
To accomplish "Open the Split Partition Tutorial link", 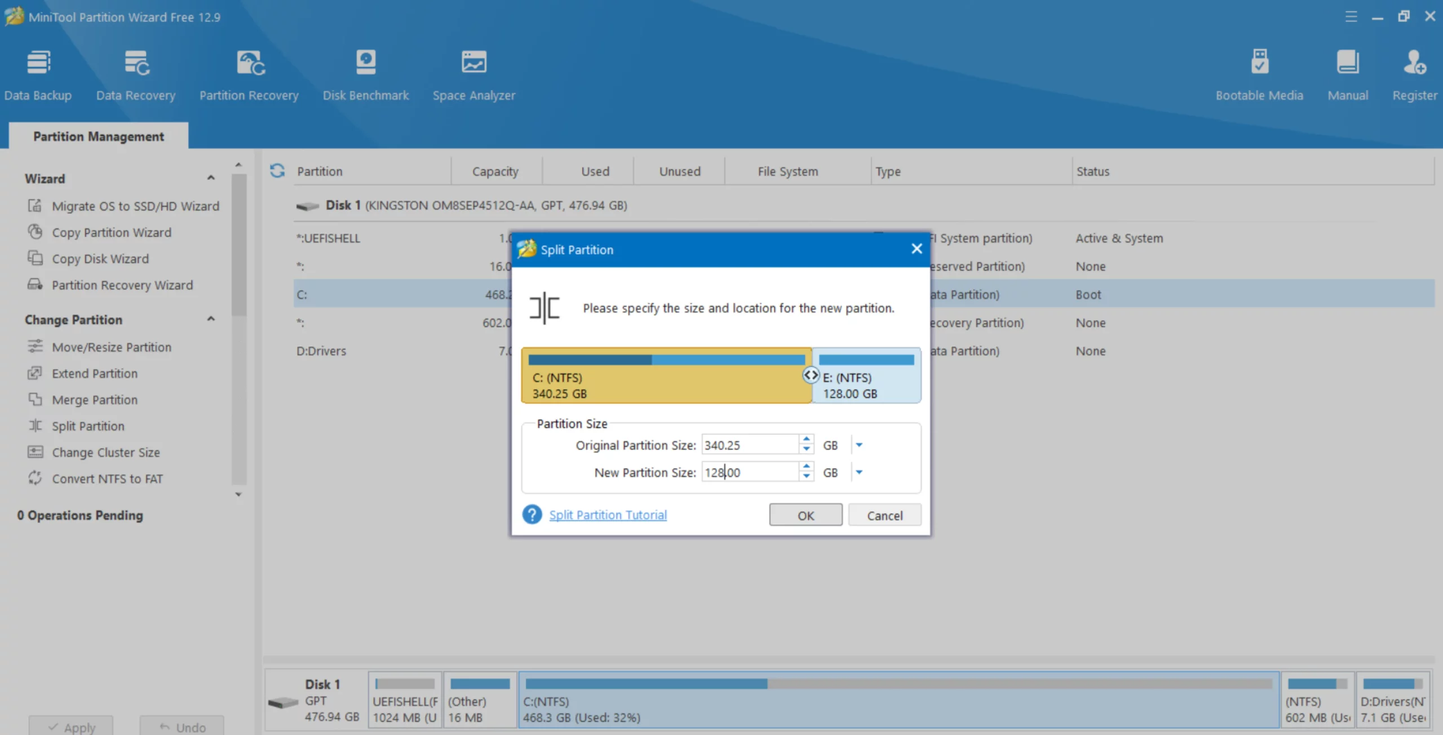I will click(608, 515).
